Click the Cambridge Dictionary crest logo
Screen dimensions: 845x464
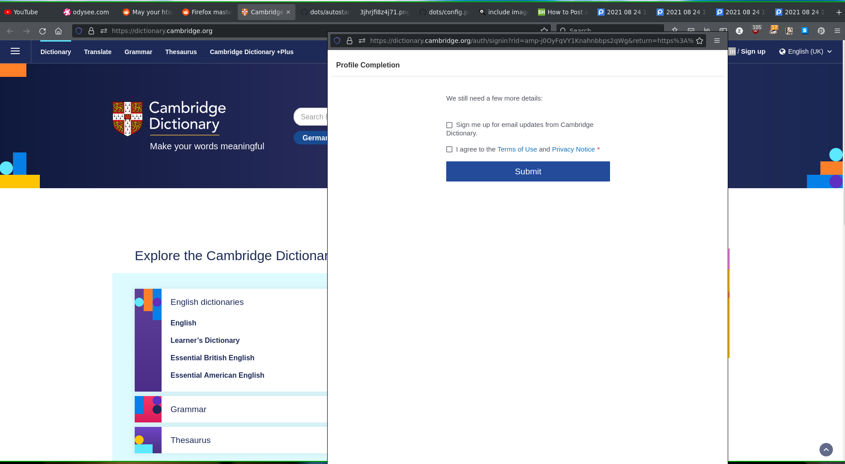tap(128, 118)
